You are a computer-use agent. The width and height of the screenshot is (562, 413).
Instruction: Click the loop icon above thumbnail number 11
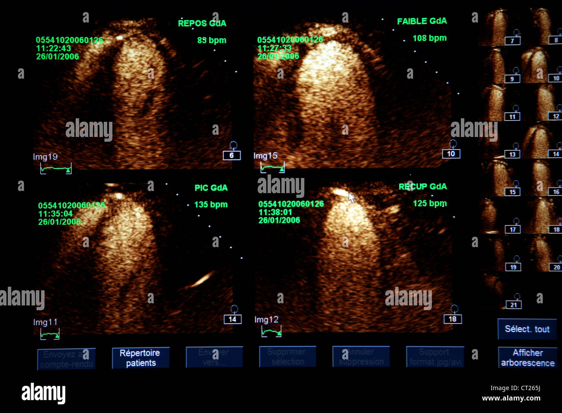point(516,108)
